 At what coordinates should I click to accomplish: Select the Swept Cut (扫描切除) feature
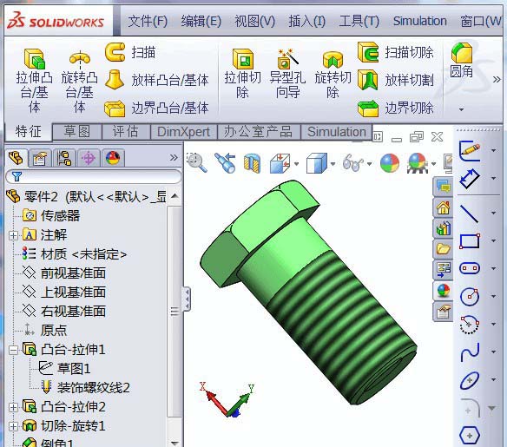pos(396,52)
